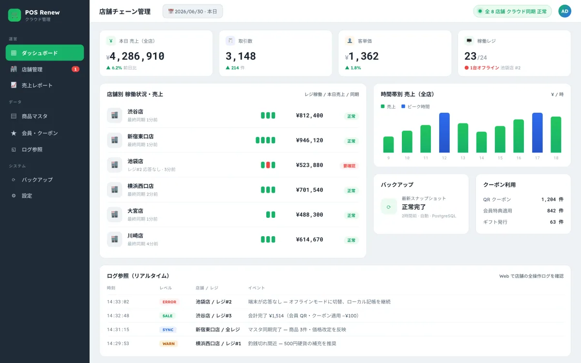581x363 pixels.
Task: Click the QR クーポン row
Action: coord(523,199)
